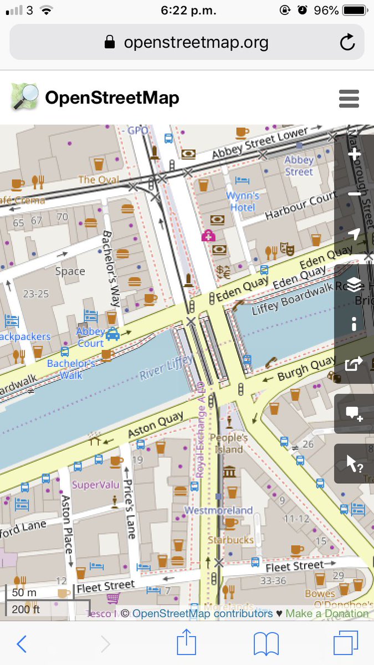Tap the Aston Quay street label
This screenshot has width=374, height=665.
point(156,425)
